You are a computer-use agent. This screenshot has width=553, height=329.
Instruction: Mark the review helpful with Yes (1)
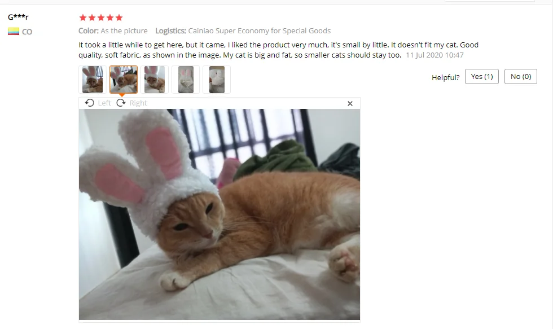coord(482,77)
